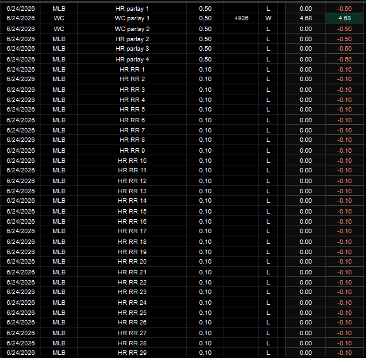Click the -0.50 loss for HR parlay 1
The image size is (366, 358).
[344, 9]
